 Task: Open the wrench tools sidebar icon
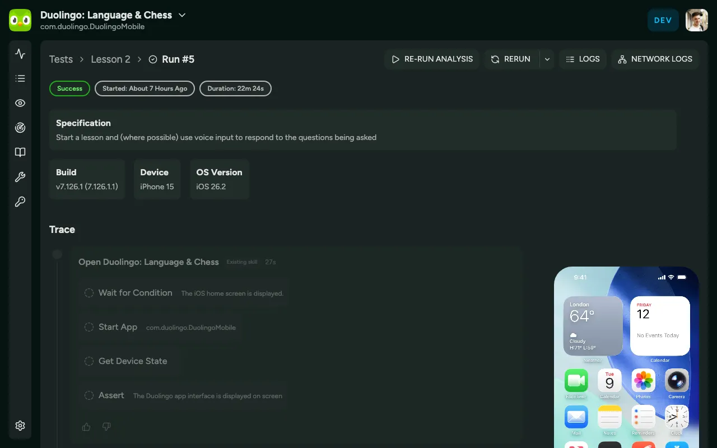20,177
